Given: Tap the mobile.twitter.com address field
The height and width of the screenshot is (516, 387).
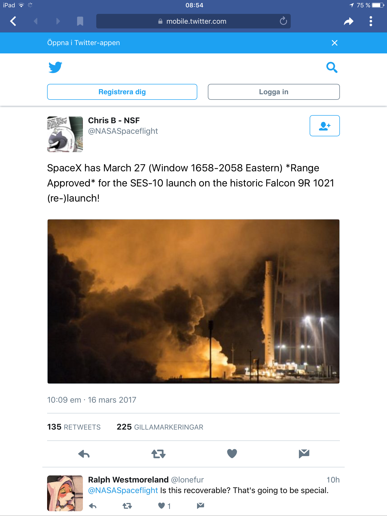Looking at the screenshot, I should (193, 21).
